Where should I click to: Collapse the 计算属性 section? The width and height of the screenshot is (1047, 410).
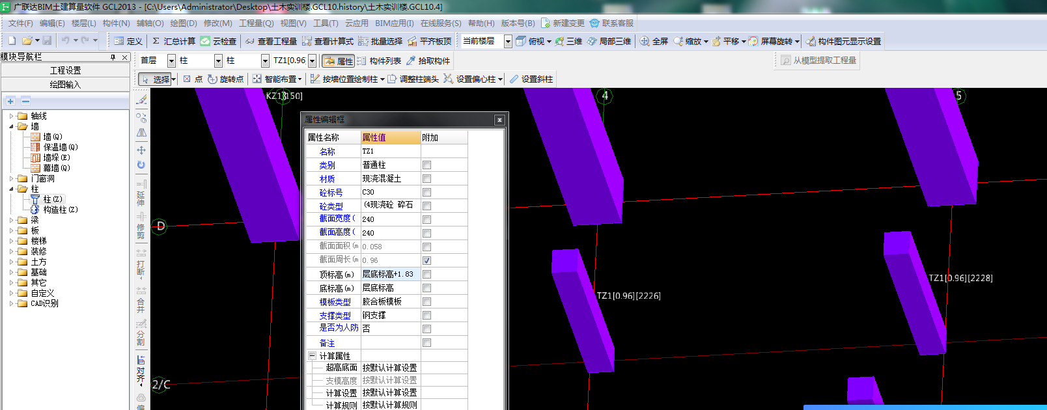[x=312, y=356]
